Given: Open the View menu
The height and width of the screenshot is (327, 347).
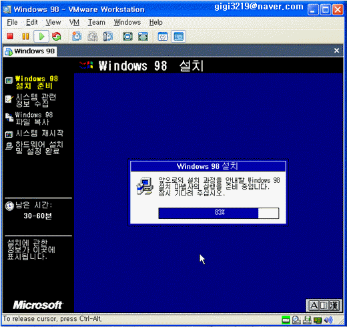Looking at the screenshot, I should coord(53,22).
